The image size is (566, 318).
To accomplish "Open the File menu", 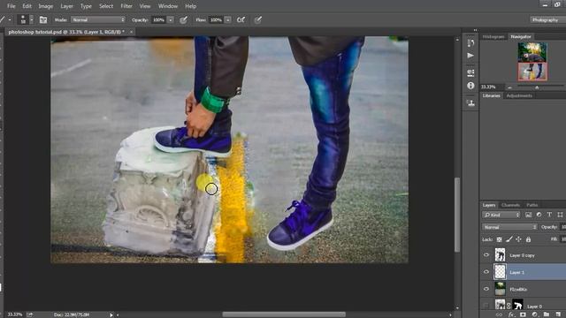I will 11,6.
